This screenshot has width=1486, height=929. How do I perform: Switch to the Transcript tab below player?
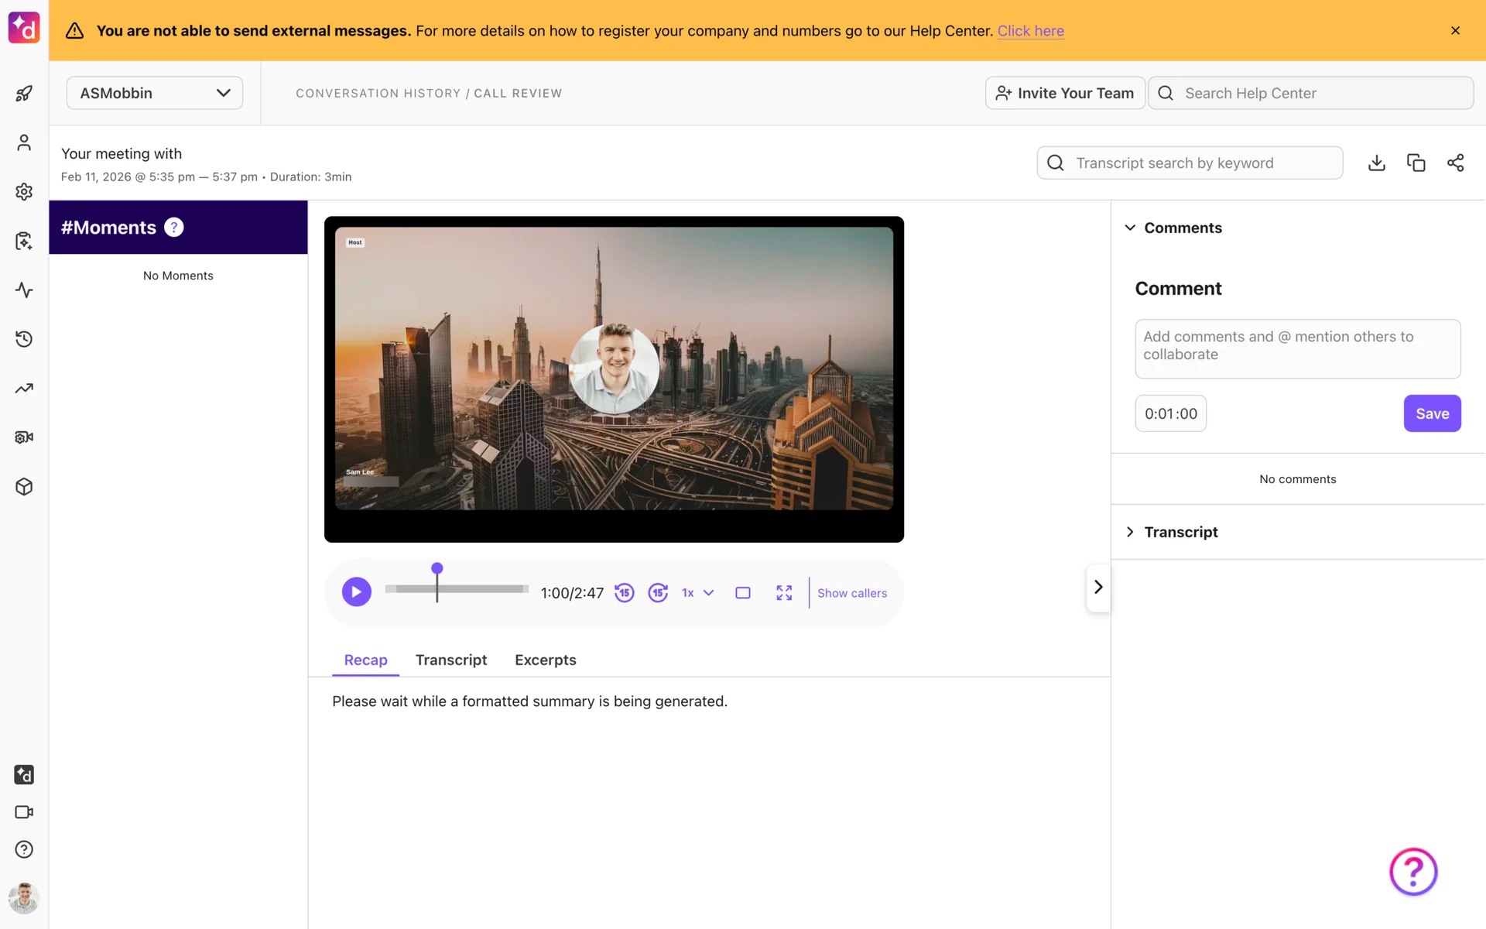tap(450, 660)
